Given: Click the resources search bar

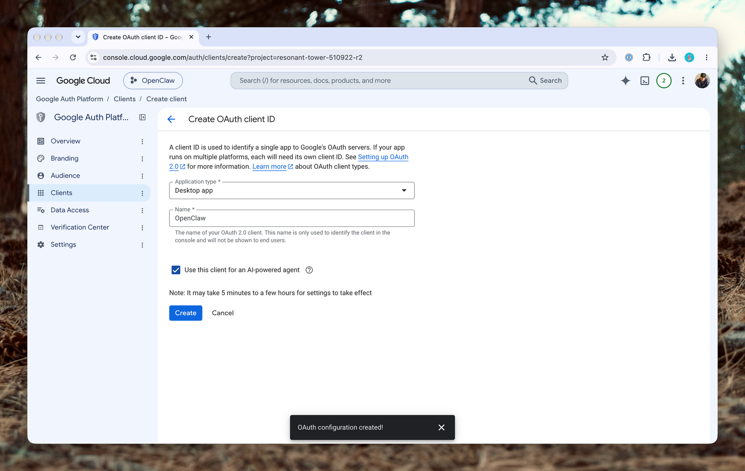Looking at the screenshot, I should coord(399,80).
